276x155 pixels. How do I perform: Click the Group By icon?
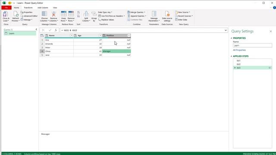click(94, 14)
